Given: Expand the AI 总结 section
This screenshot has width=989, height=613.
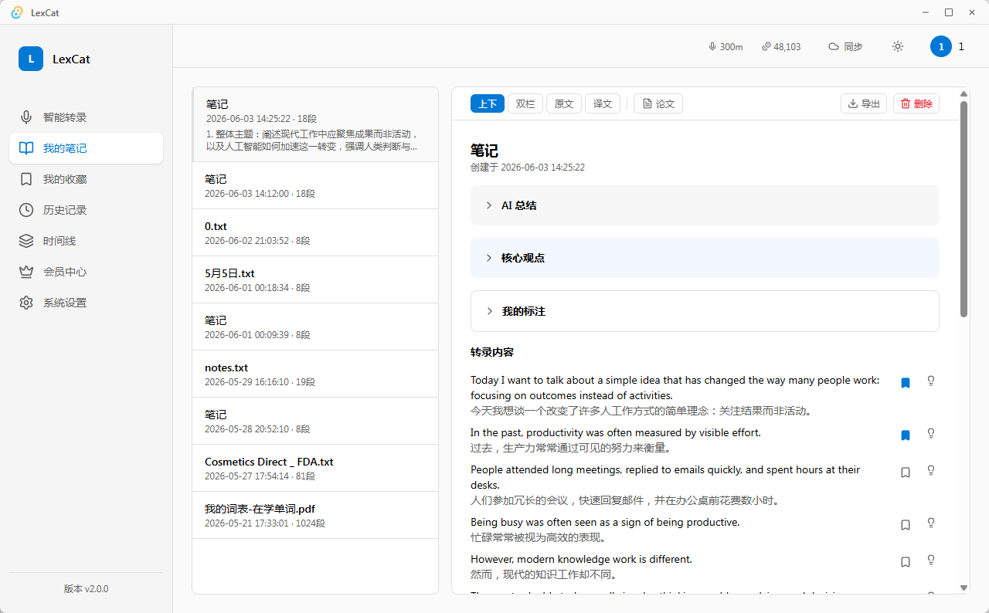Looking at the screenshot, I should coord(705,205).
